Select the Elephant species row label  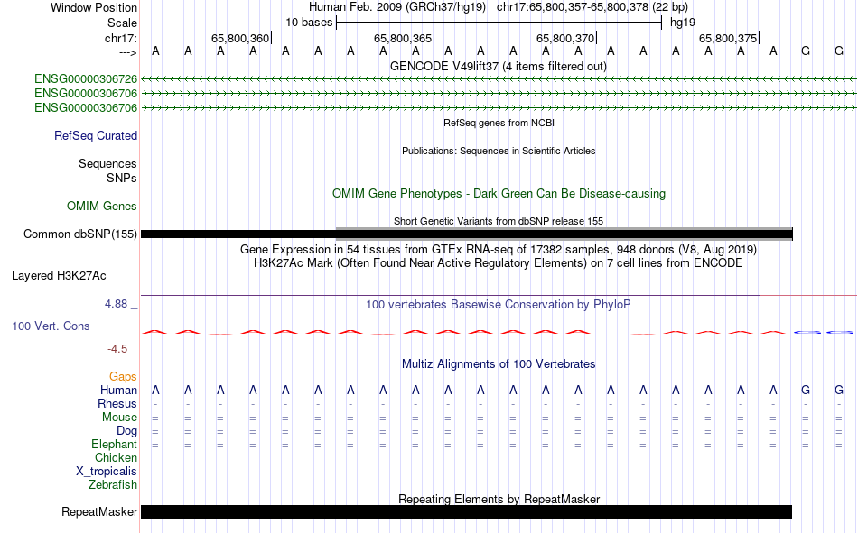(114, 444)
